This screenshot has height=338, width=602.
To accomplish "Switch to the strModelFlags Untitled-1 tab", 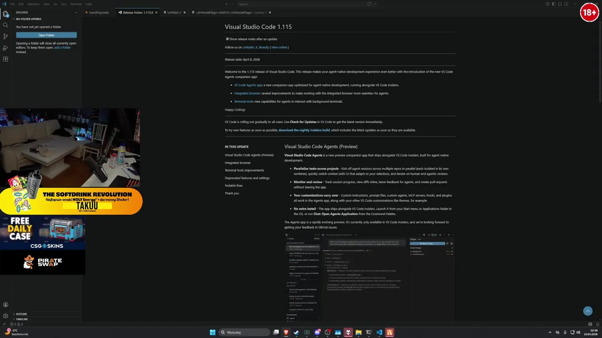I will [x=230, y=13].
